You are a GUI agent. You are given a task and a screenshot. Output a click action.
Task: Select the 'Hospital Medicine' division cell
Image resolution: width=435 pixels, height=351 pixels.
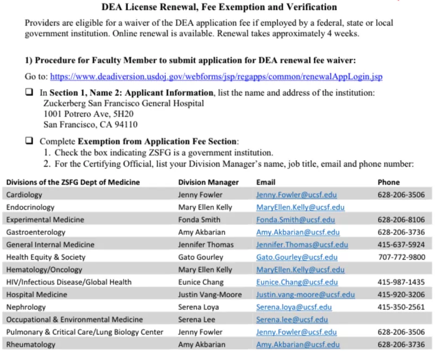pyautogui.click(x=36, y=294)
